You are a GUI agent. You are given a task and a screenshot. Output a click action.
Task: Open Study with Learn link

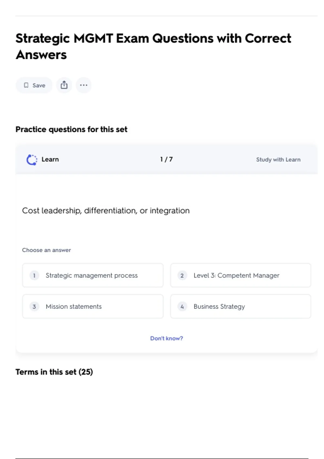(x=278, y=160)
